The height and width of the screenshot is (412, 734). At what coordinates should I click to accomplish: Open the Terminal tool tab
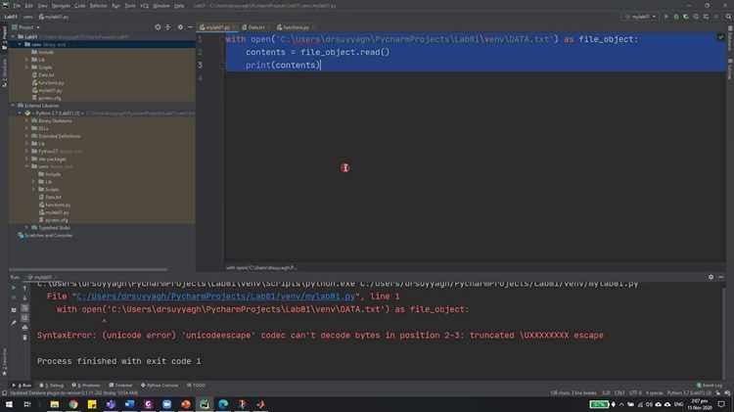121,386
